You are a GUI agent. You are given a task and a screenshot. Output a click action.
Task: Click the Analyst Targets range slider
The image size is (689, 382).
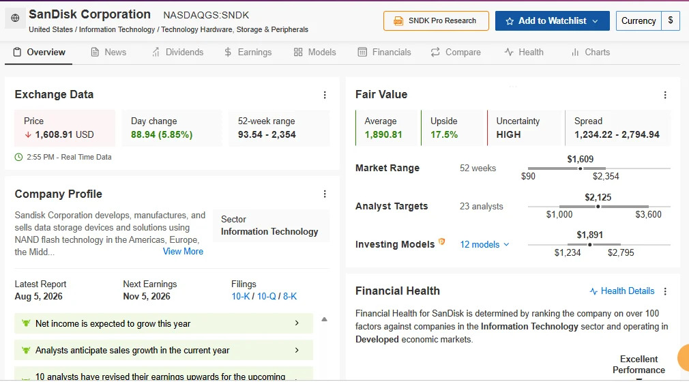pyautogui.click(x=599, y=206)
